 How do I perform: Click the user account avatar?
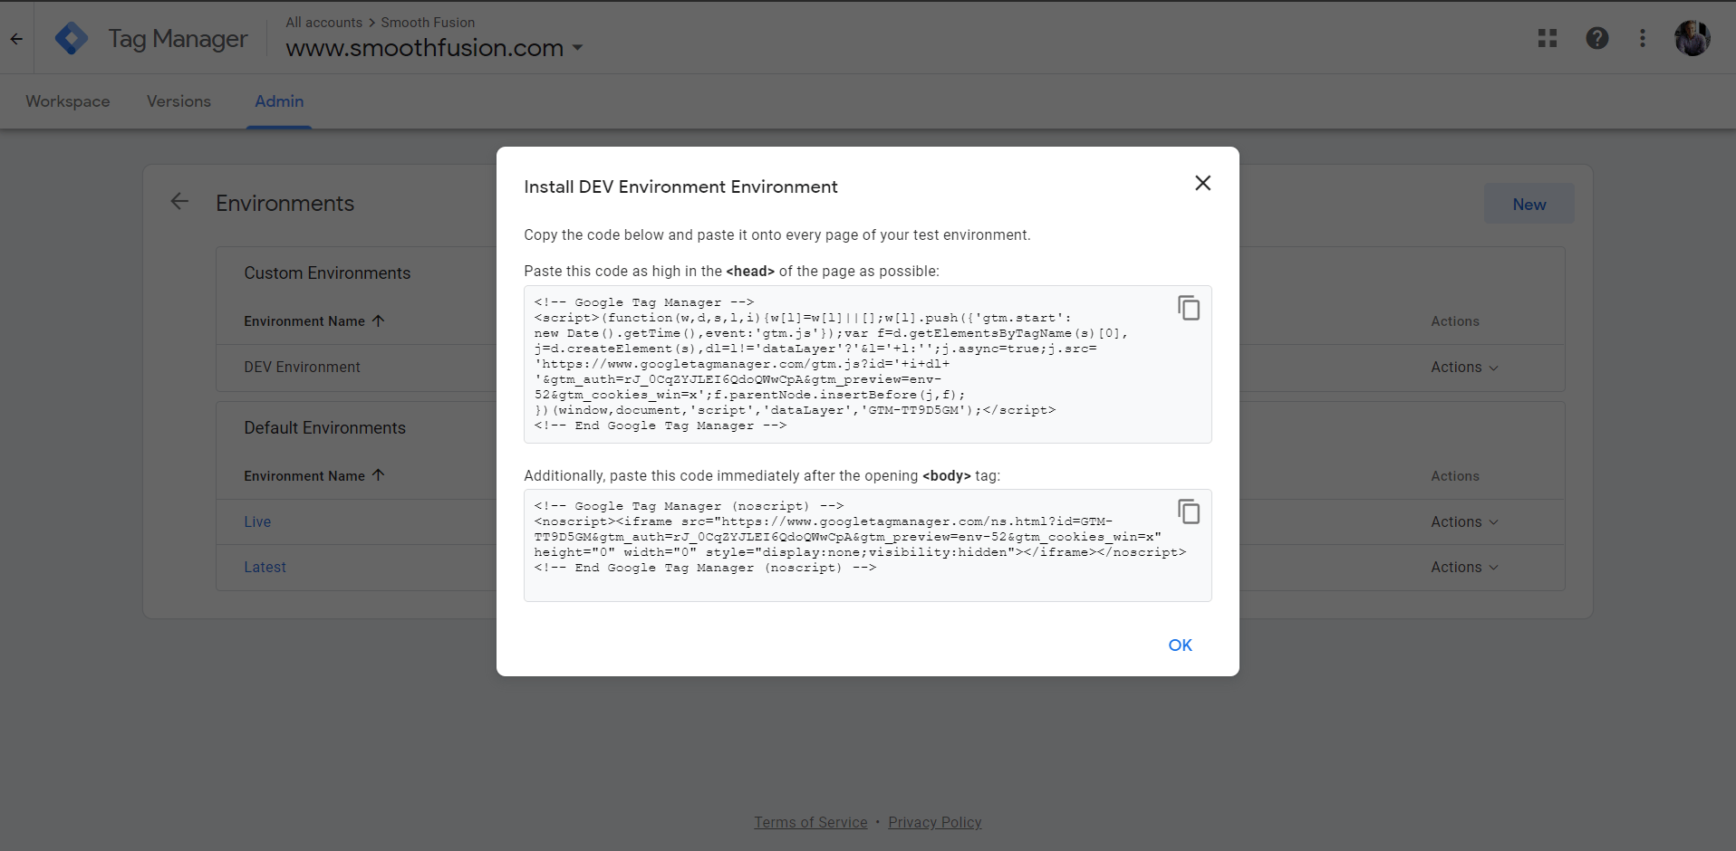(x=1692, y=38)
